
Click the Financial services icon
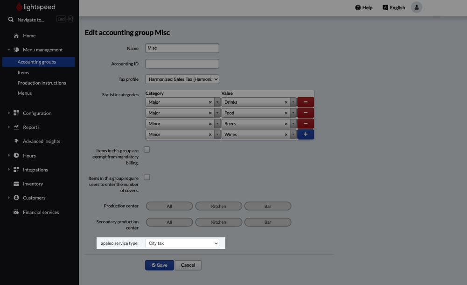(x=16, y=212)
